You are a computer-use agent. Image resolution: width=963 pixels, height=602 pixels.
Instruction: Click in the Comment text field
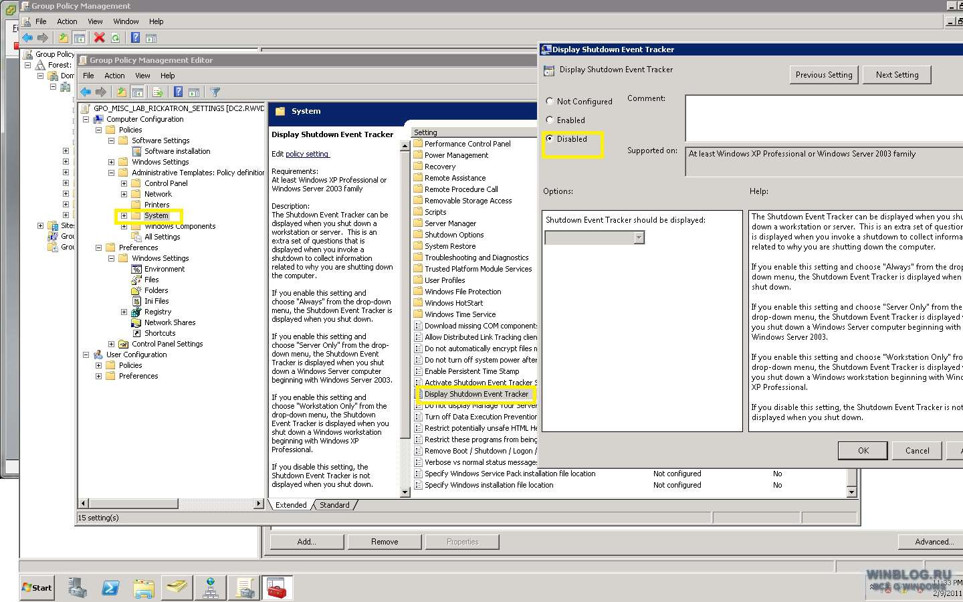[824, 118]
